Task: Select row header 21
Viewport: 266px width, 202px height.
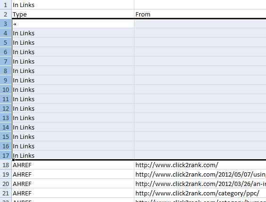Action: tap(6, 193)
